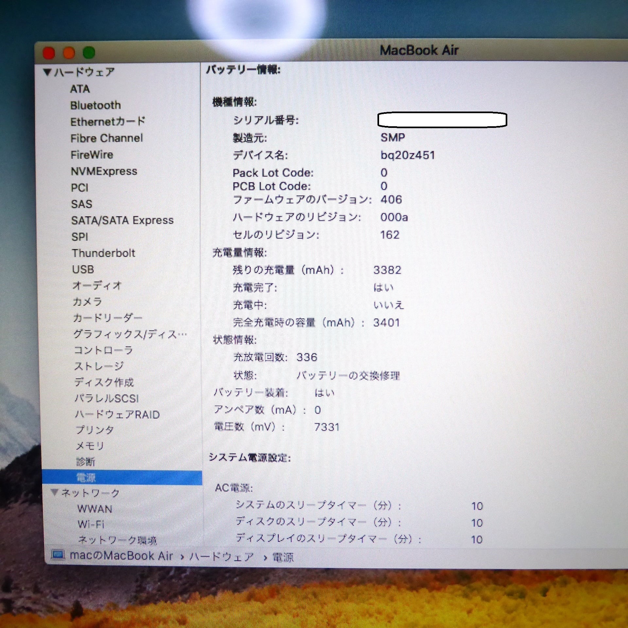Select メモリ in the sidebar
The height and width of the screenshot is (628, 628).
[90, 446]
